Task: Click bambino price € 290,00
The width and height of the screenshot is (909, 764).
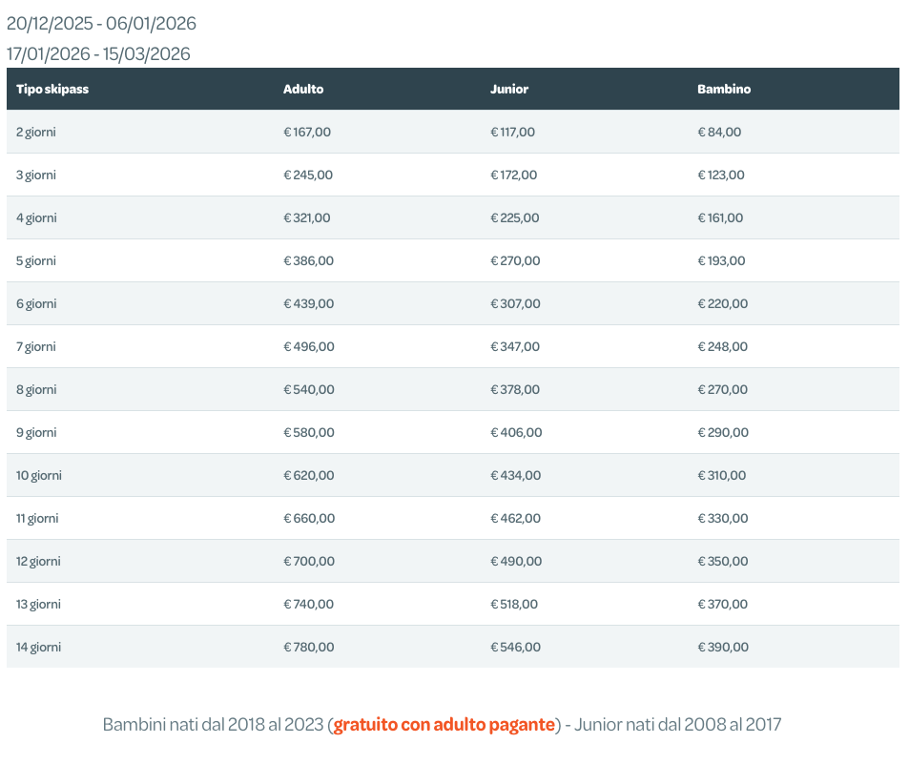Action: point(723,432)
